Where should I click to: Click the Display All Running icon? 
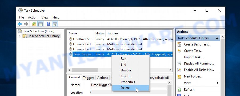179,63
